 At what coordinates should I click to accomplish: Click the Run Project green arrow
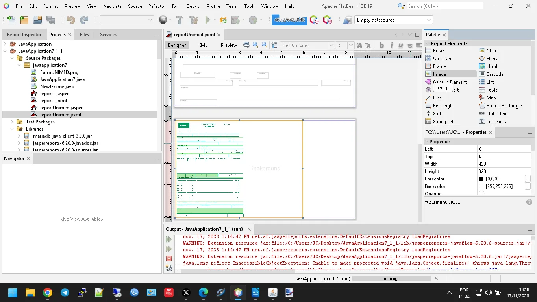tap(207, 20)
